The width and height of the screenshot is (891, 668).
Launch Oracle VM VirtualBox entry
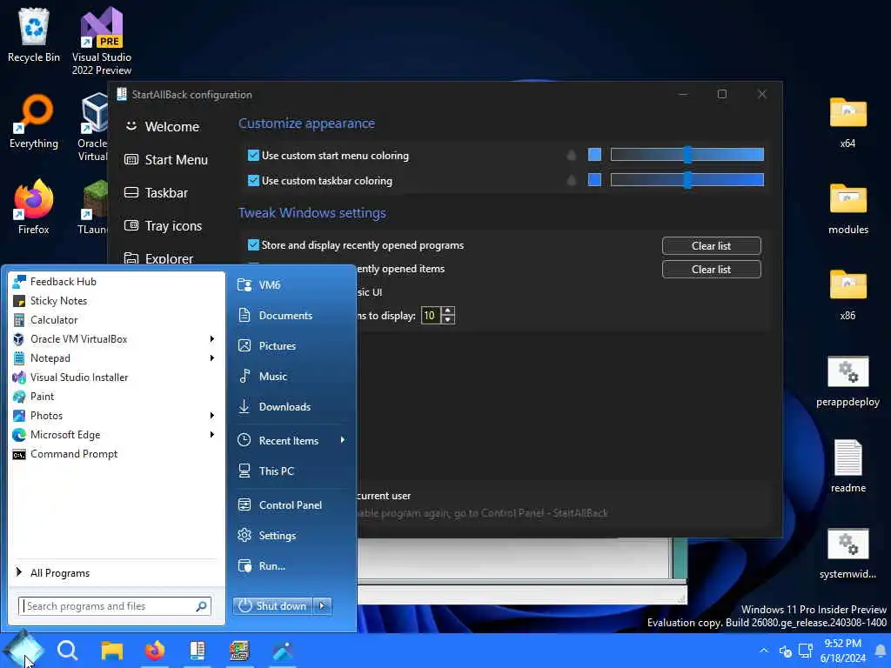(x=78, y=339)
